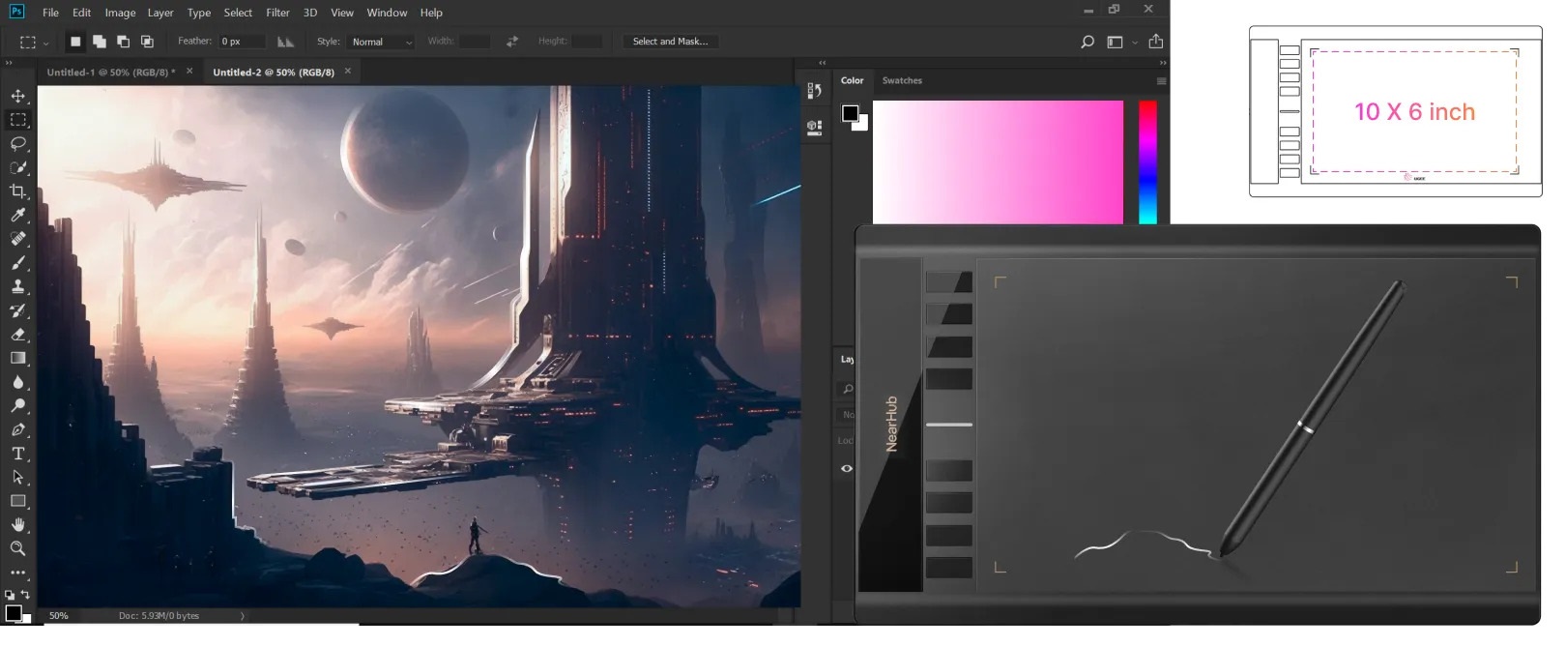Select the Healing Brush tool

tap(17, 239)
